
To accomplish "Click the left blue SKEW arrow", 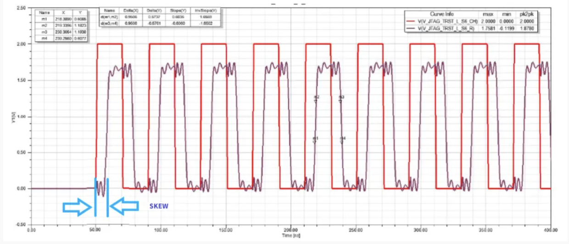I will pos(77,206).
